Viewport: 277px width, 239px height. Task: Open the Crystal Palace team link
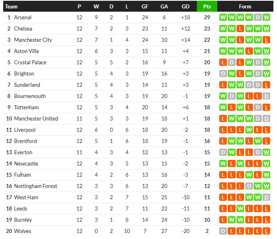click(x=30, y=63)
